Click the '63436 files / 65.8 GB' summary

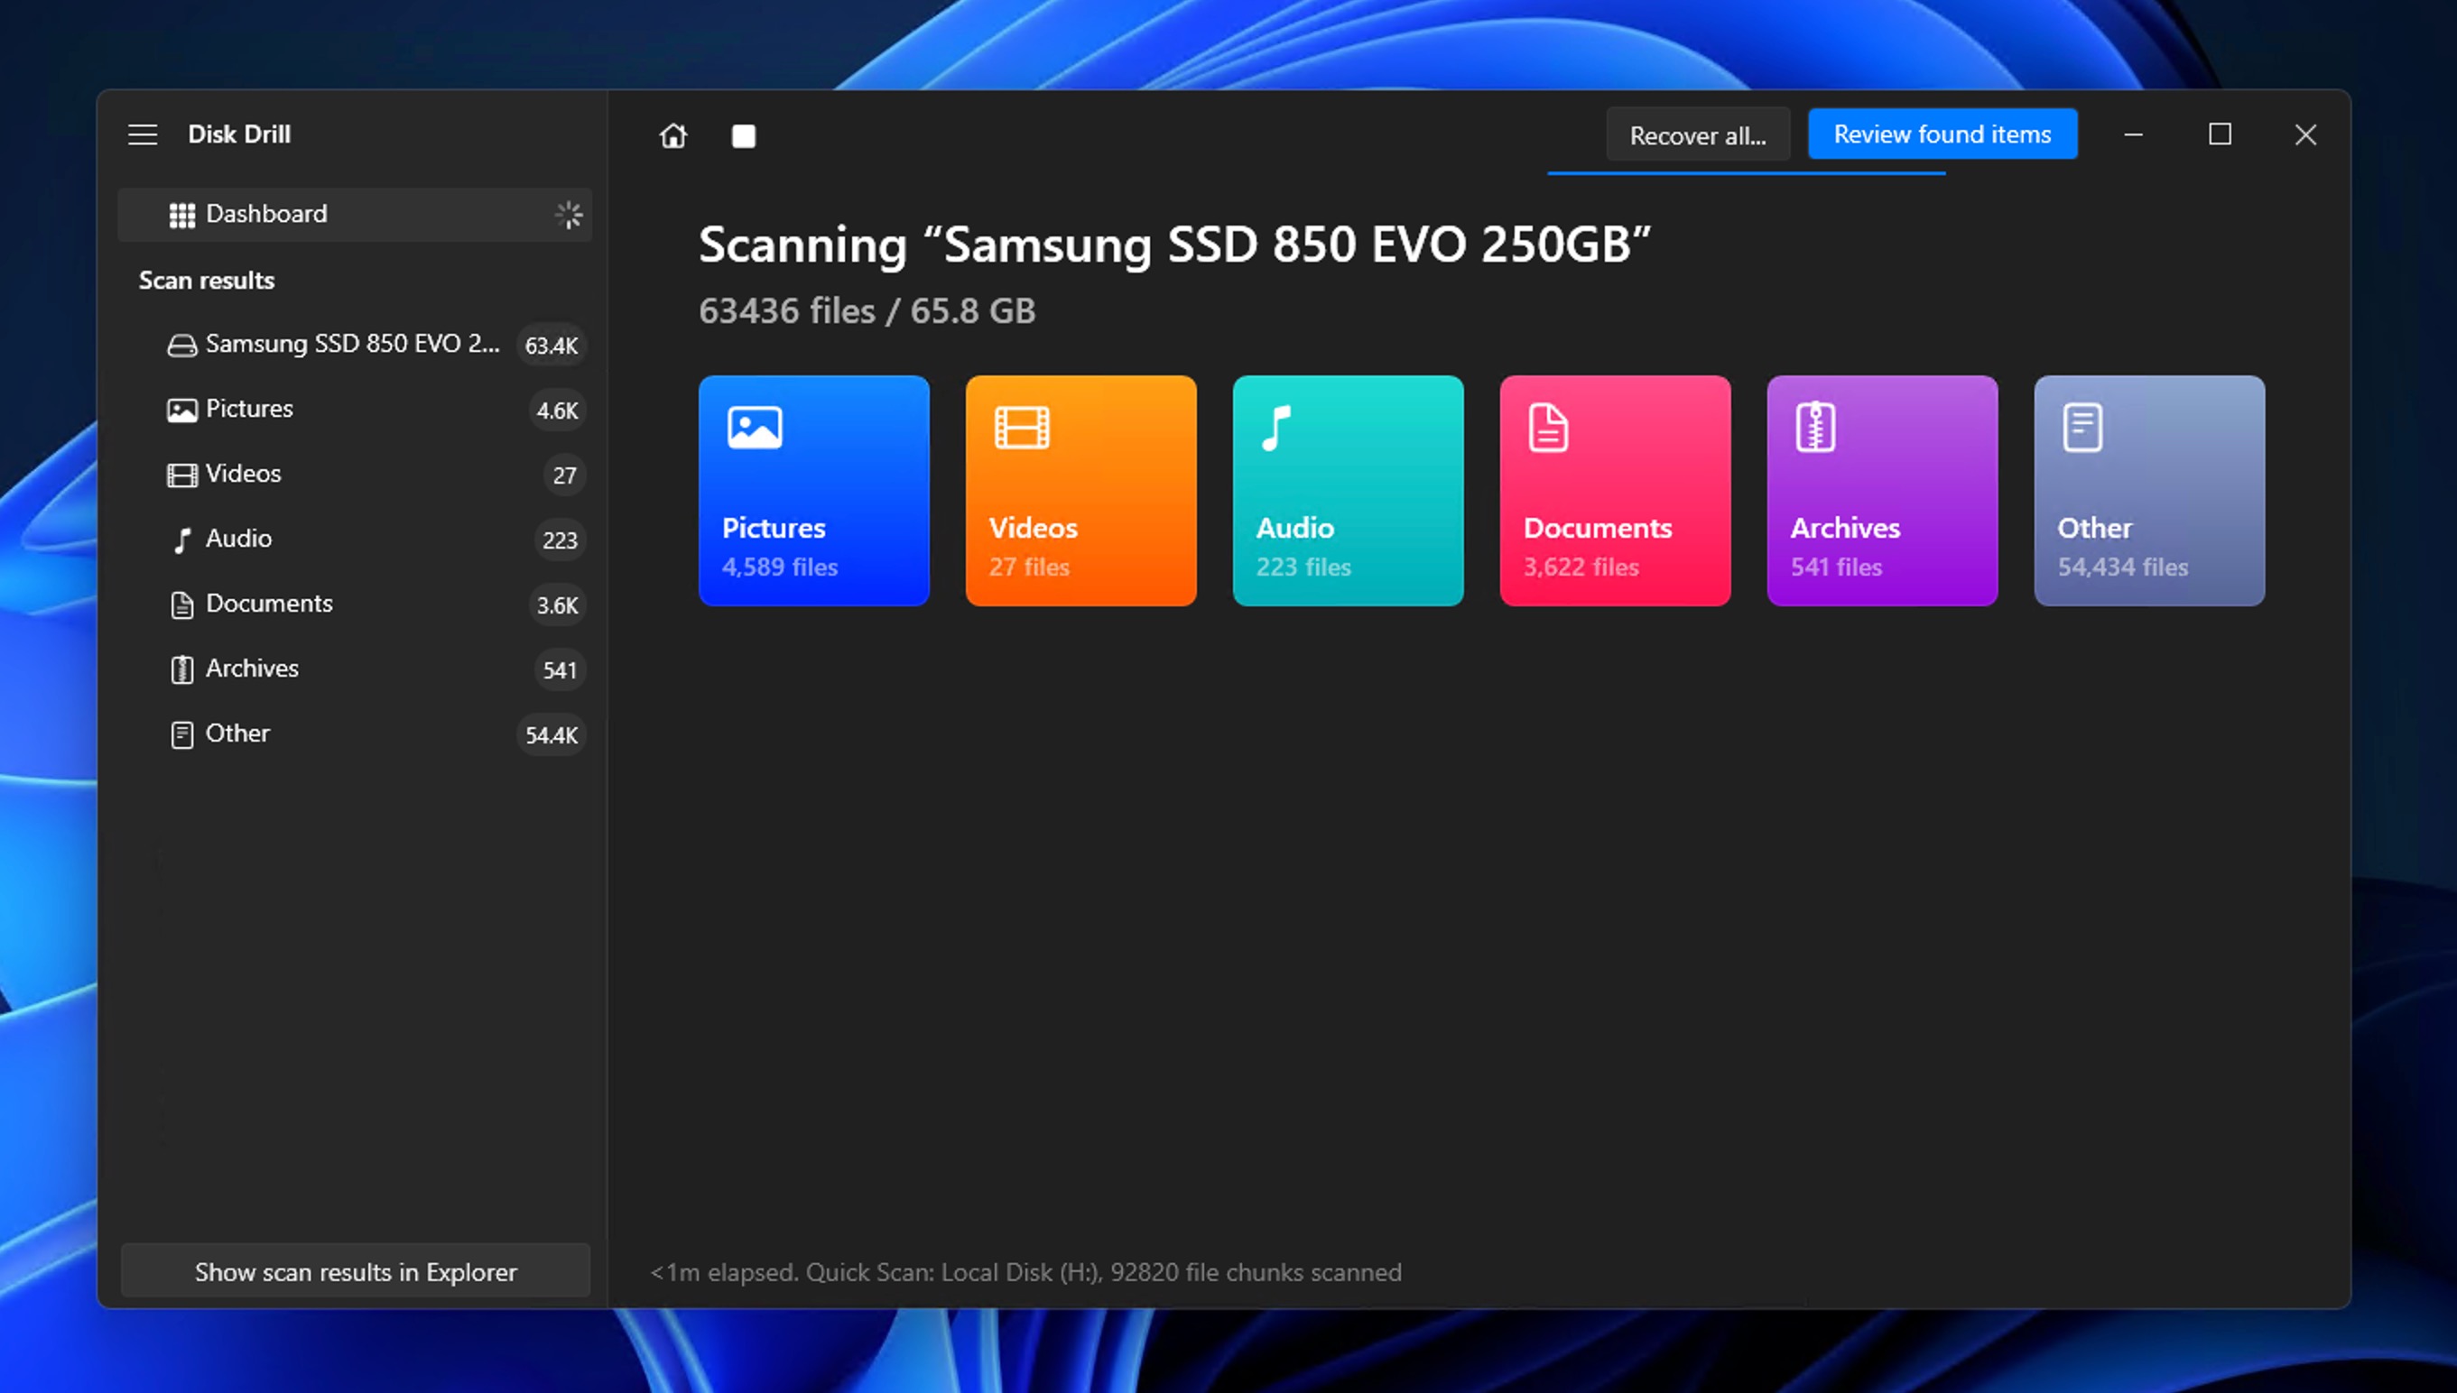[867, 311]
